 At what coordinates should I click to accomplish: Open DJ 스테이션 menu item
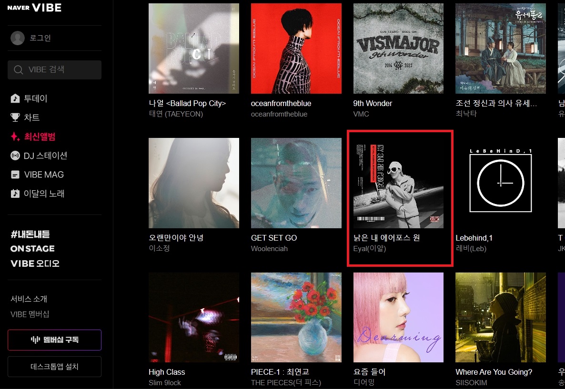(45, 156)
